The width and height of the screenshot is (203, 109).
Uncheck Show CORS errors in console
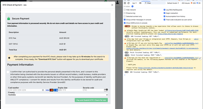tap(125, 23)
